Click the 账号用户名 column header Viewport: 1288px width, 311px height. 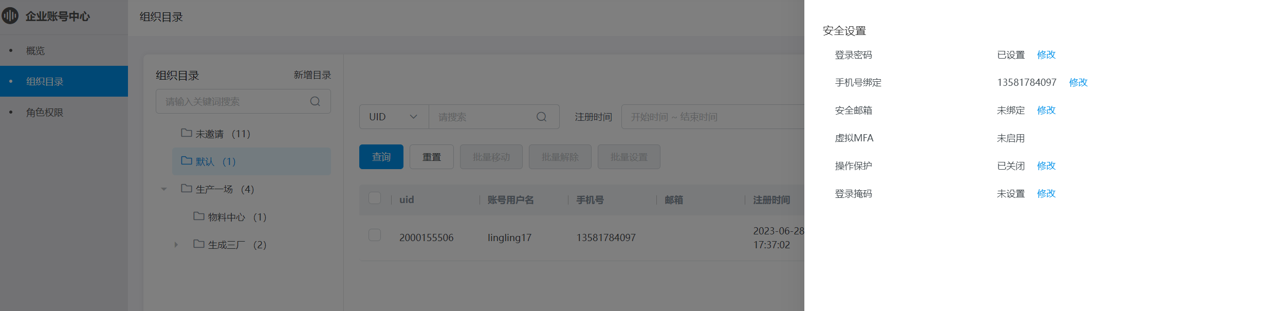pos(510,199)
